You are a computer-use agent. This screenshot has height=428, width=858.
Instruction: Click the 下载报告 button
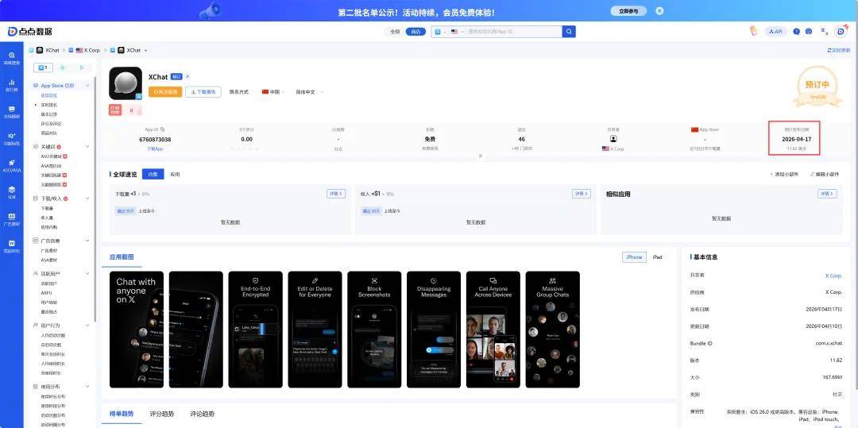[203, 92]
